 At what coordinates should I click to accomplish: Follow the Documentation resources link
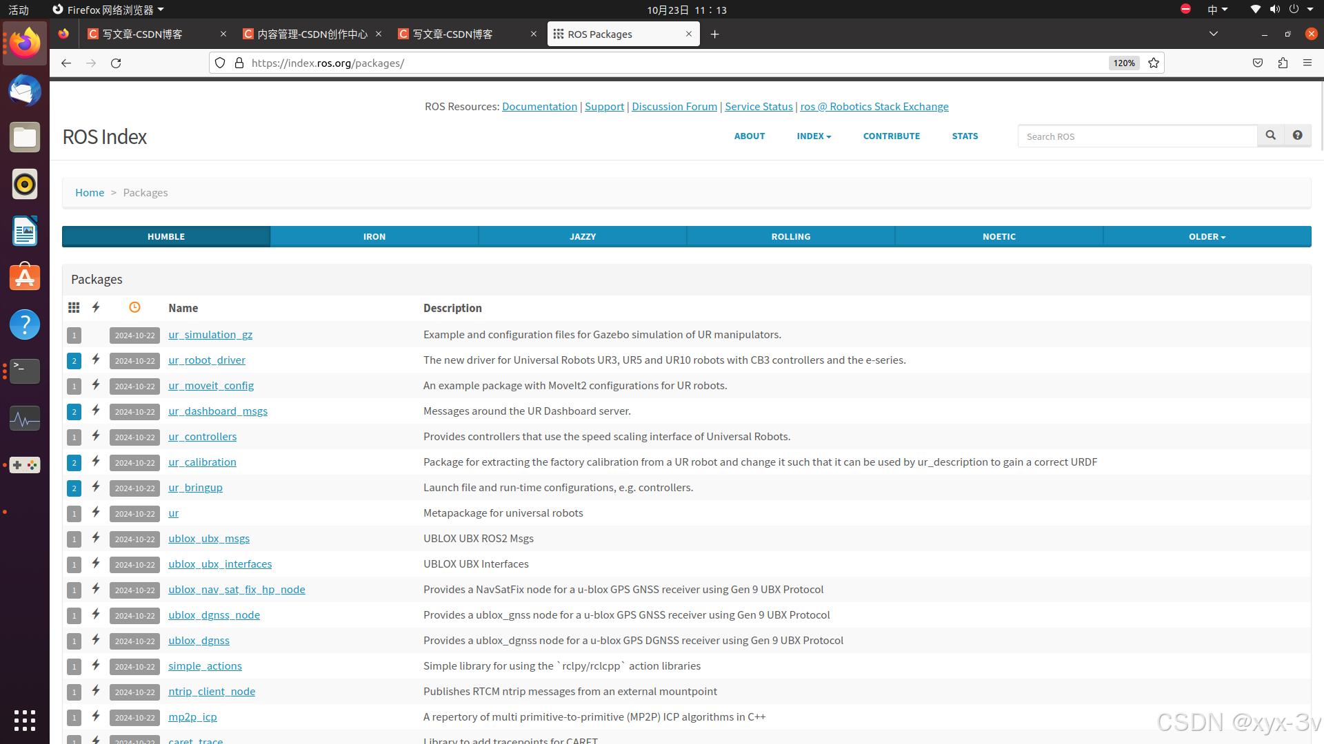(x=539, y=106)
